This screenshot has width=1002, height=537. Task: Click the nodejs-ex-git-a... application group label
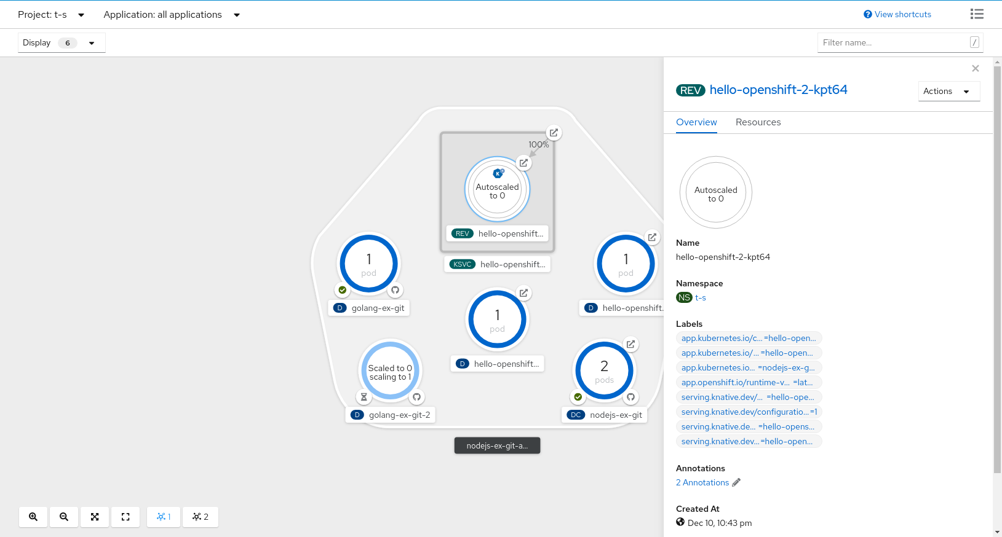497,445
